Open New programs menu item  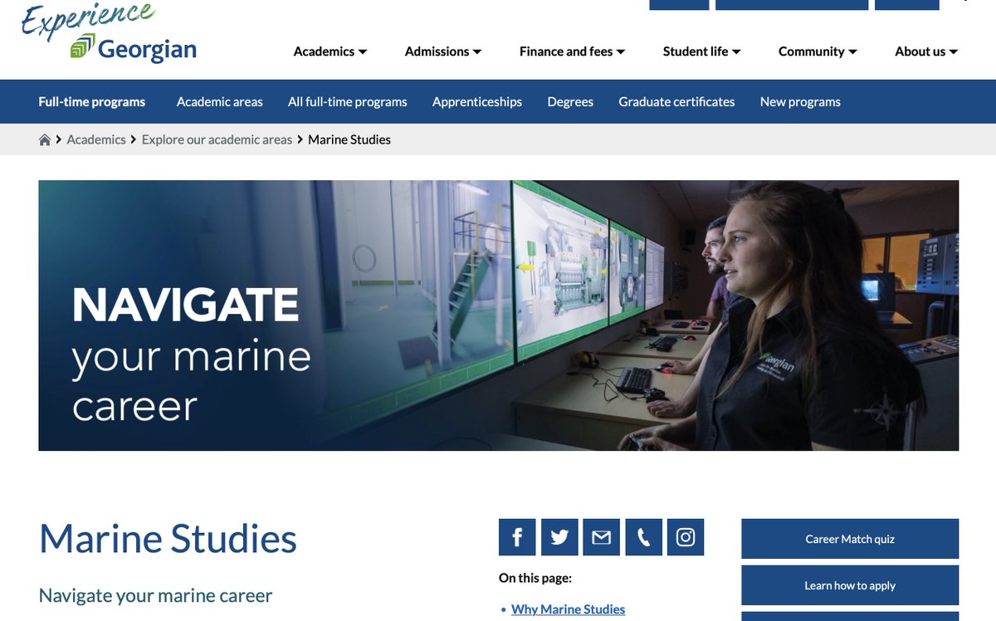(x=800, y=102)
